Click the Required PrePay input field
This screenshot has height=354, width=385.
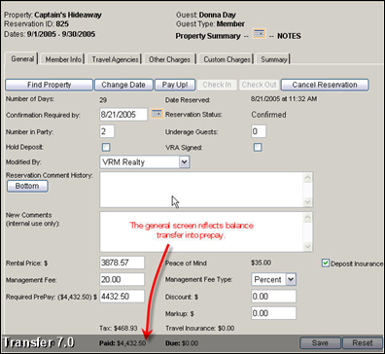(x=122, y=297)
